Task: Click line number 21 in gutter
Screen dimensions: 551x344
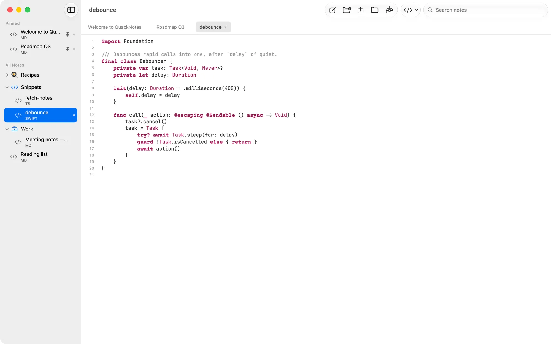Action: [91, 175]
